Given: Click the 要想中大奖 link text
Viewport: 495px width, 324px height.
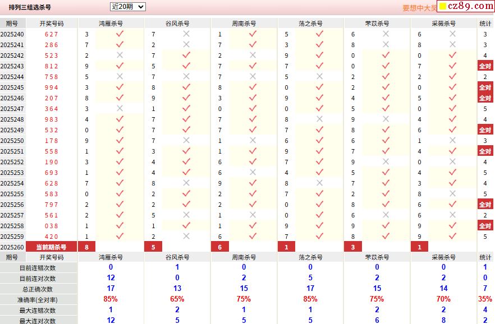Looking at the screenshot, I should tap(419, 8).
